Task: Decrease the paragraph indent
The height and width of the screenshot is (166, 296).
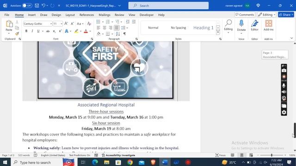Action: (128, 22)
